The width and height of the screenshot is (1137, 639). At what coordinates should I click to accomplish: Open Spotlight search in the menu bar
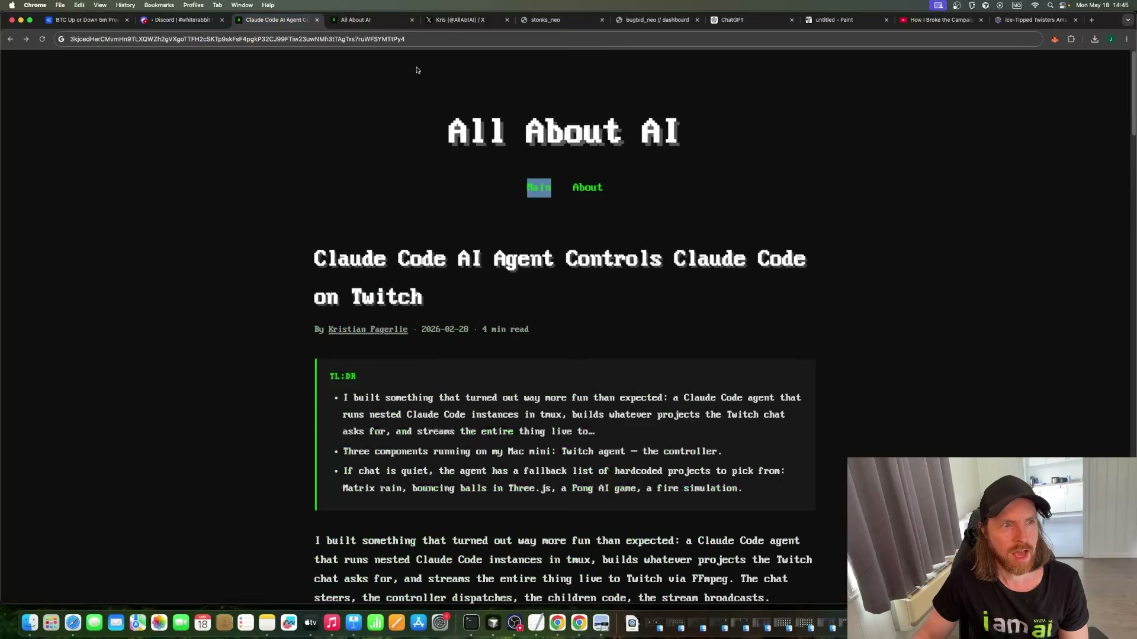[1050, 5]
